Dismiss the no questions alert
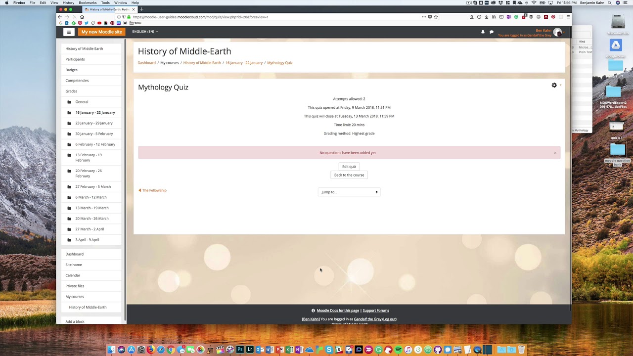Viewport: 633px width, 356px height. point(555,153)
